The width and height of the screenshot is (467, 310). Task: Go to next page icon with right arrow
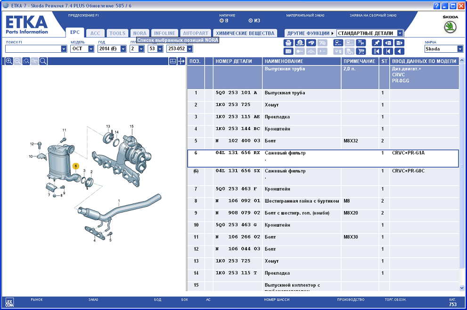pos(400,43)
